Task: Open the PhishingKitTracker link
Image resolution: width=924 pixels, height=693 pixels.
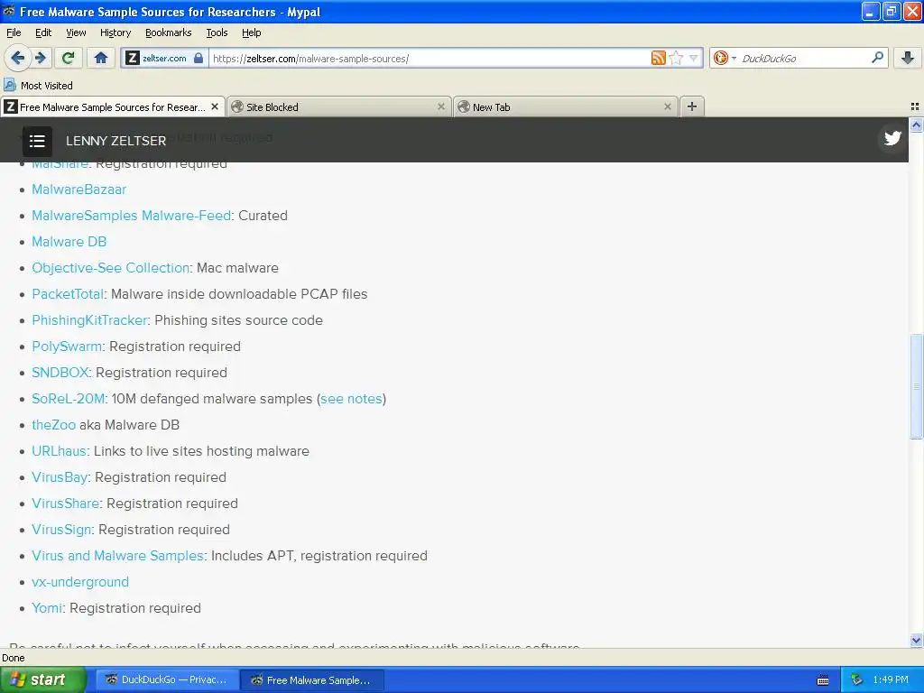Action: coord(89,320)
